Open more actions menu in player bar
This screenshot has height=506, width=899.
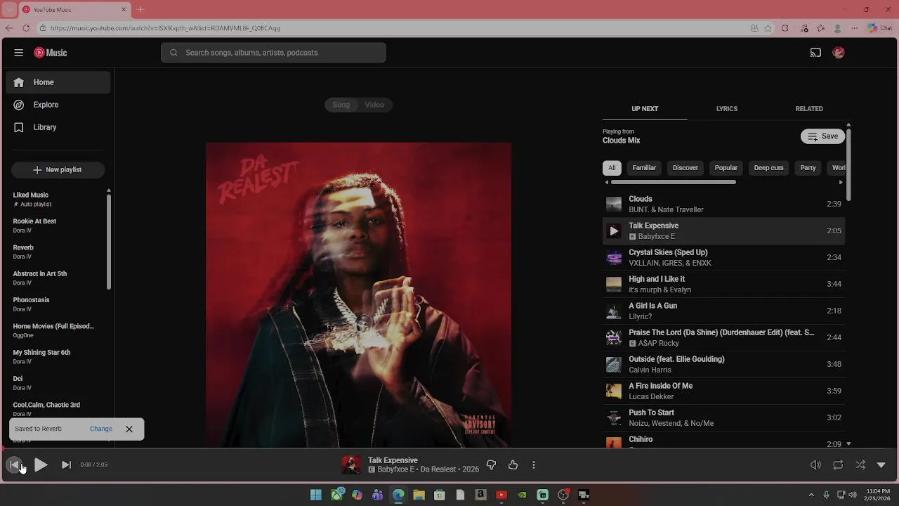coord(534,465)
